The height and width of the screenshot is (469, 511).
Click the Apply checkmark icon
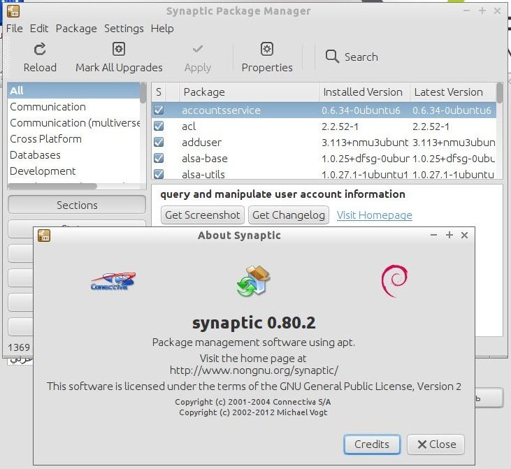click(198, 49)
